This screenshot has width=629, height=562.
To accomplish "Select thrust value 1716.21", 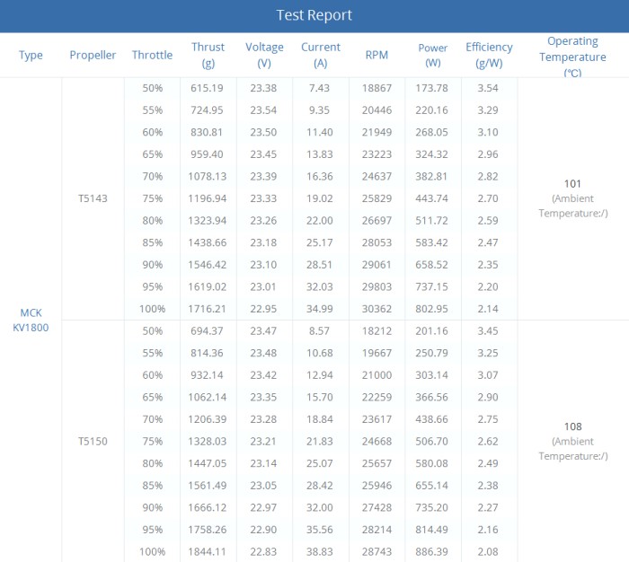I will coord(208,309).
